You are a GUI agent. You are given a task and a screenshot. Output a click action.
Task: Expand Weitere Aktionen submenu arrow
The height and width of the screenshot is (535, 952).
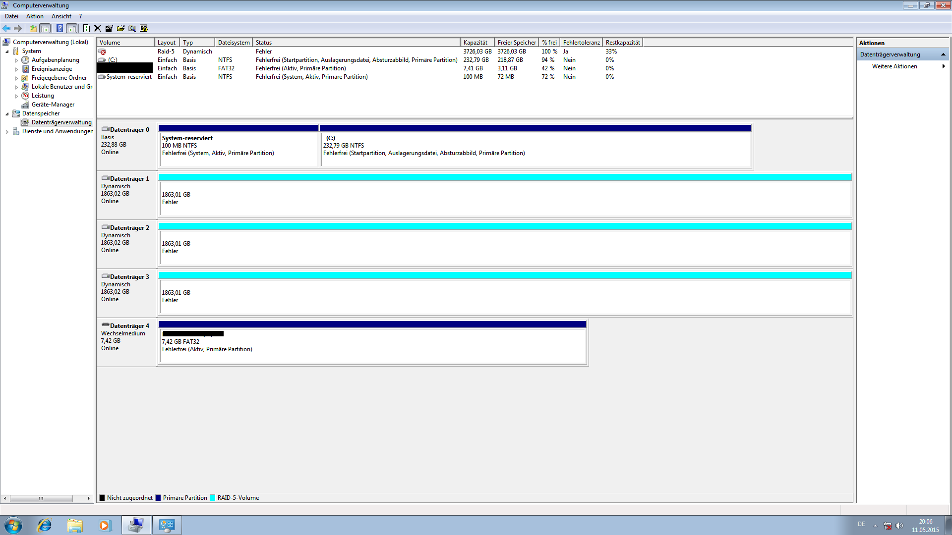[943, 66]
